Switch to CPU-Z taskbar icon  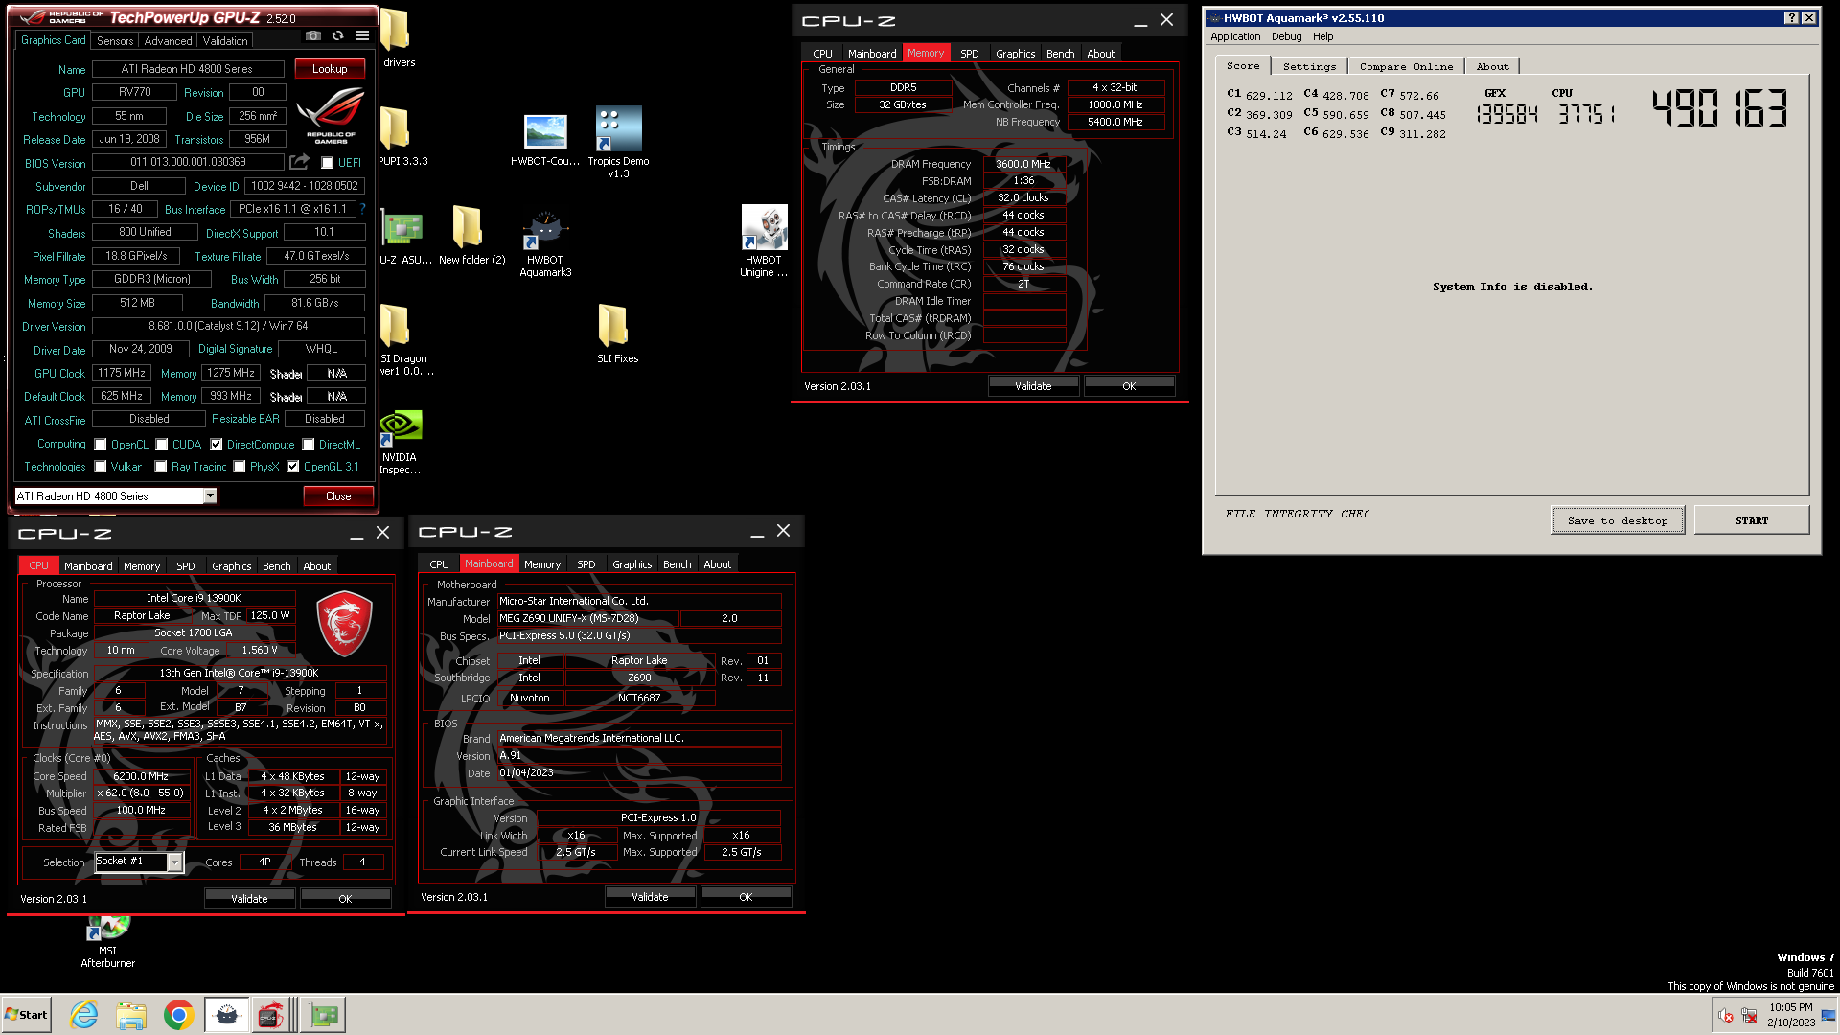pos(272,1015)
